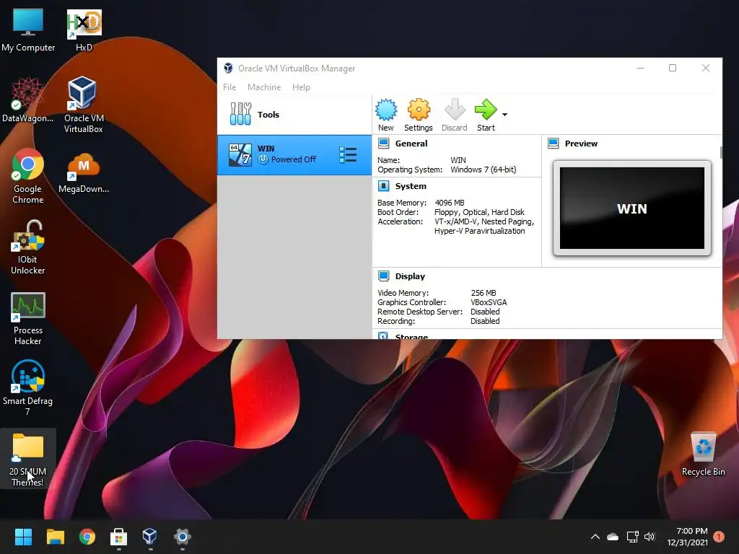The image size is (739, 554).
Task: Open VM Settings from the toolbar
Action: [x=418, y=115]
